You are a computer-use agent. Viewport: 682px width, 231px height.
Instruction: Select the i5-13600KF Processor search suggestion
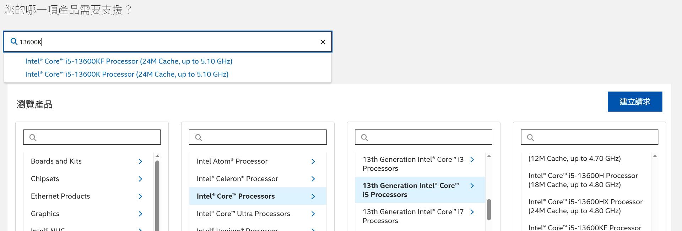[x=129, y=61]
